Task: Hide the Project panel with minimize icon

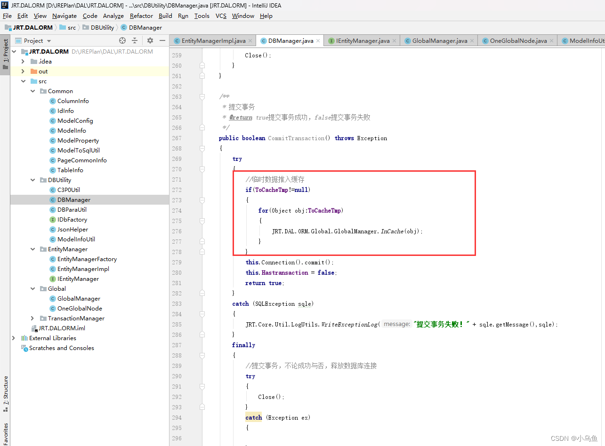Action: pyautogui.click(x=162, y=40)
